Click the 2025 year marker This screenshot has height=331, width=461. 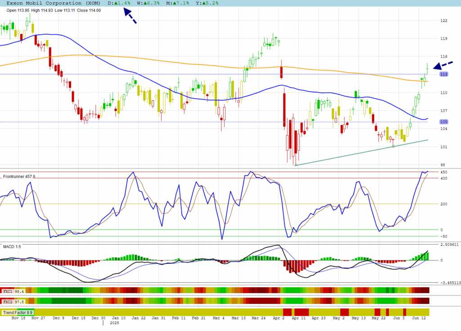[114, 323]
